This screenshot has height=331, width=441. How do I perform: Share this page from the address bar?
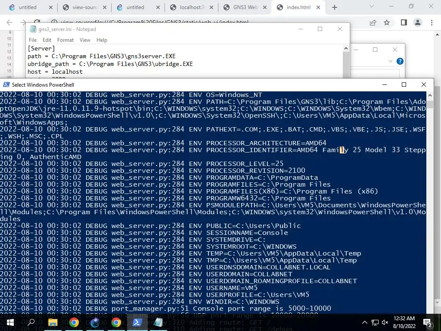pyautogui.click(x=373, y=22)
